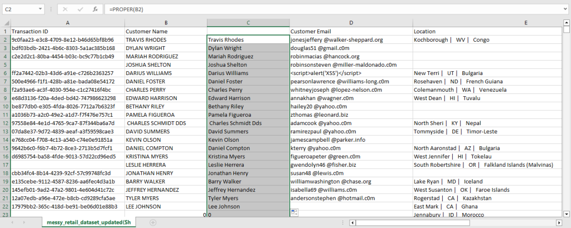The width and height of the screenshot is (571, 228).
Task: Select location Lake Ryan MD Iceland
Action: coord(487,181)
